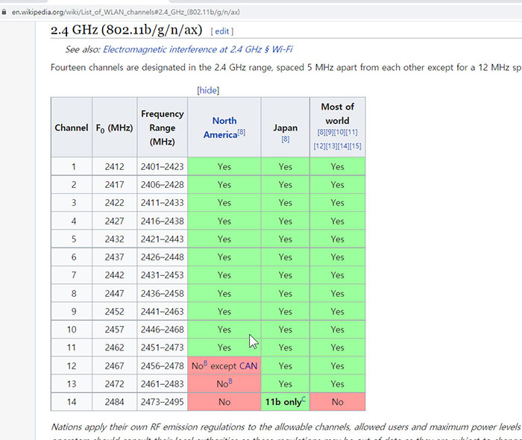Open reference [11] under Most of world
This screenshot has height=440, width=522.
coord(351,132)
